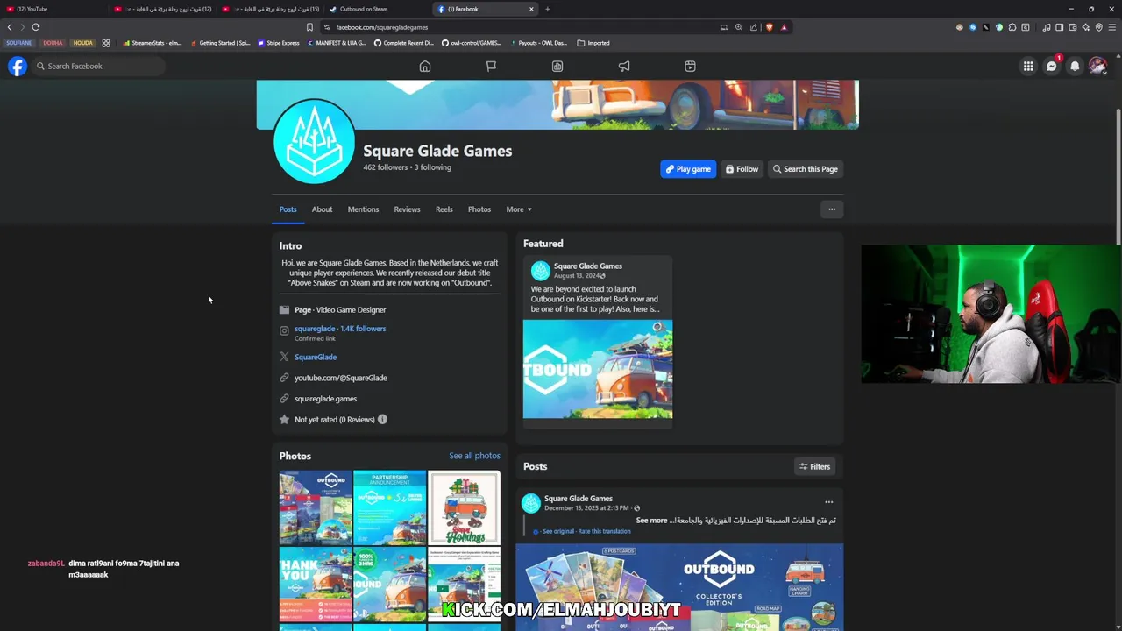Open Brave Rewards triangle icon
The height and width of the screenshot is (631, 1122).
(784, 27)
